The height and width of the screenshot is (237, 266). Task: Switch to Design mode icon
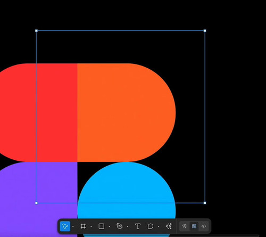[194, 226]
